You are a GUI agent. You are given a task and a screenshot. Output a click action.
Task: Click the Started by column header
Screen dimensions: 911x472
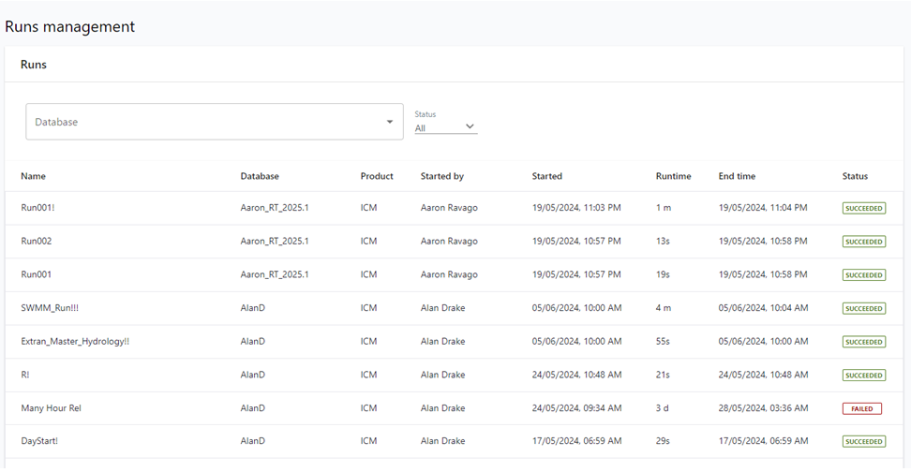click(x=442, y=176)
